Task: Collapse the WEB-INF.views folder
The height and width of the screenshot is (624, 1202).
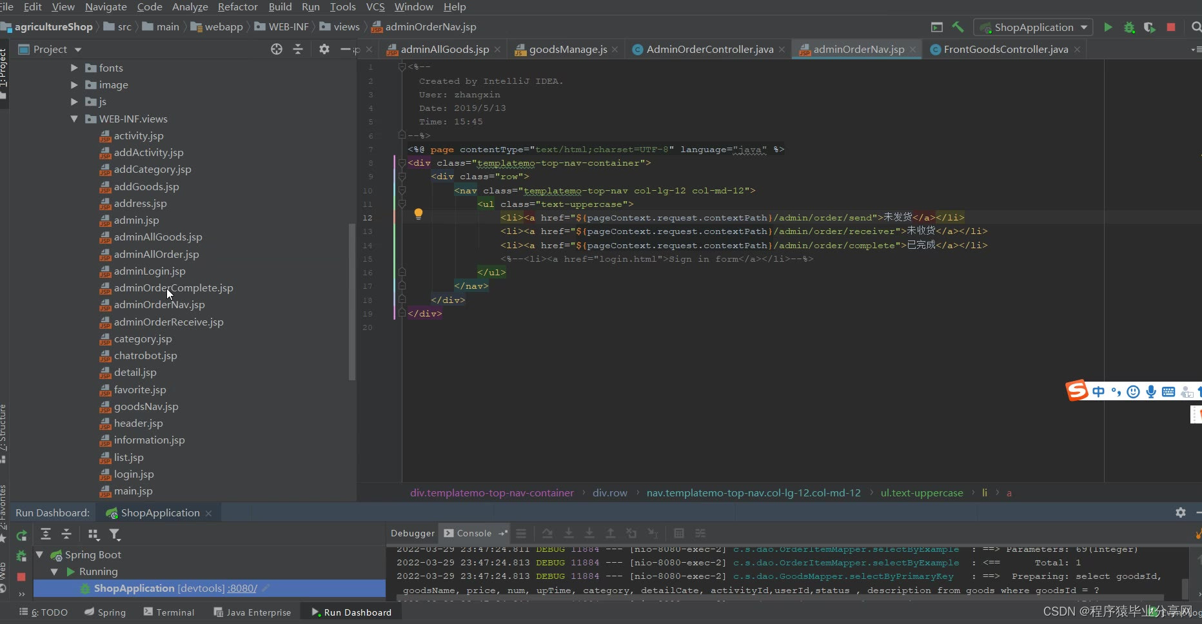Action: pyautogui.click(x=74, y=119)
